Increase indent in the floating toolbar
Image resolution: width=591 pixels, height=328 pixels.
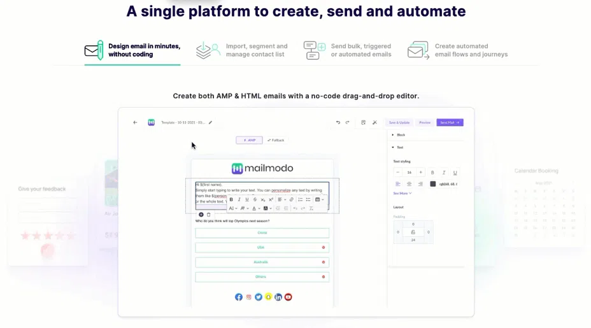(x=286, y=208)
